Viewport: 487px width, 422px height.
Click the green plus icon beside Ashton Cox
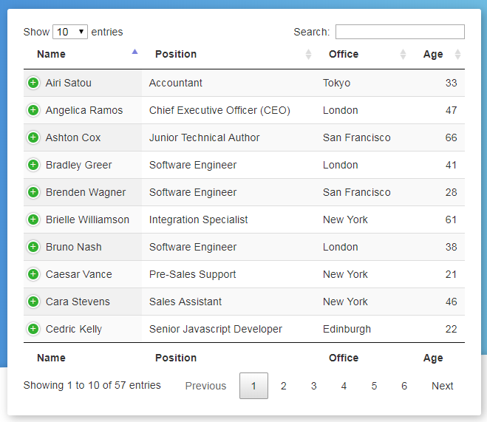click(33, 137)
